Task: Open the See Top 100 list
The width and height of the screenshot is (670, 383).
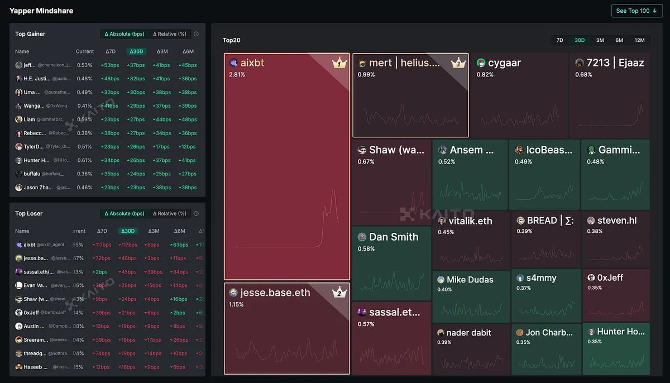Action: [x=637, y=11]
